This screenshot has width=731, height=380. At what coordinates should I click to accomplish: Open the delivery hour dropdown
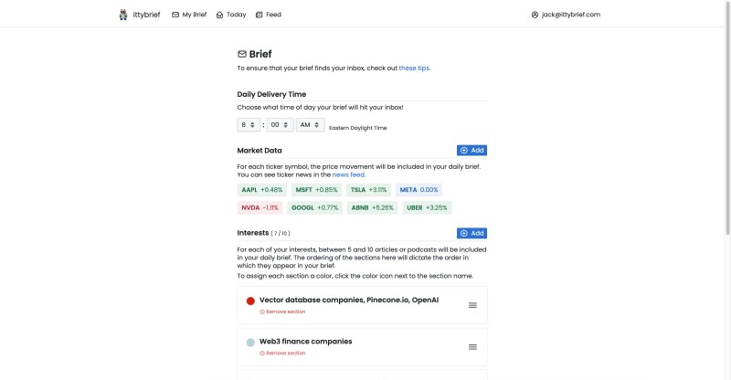249,125
